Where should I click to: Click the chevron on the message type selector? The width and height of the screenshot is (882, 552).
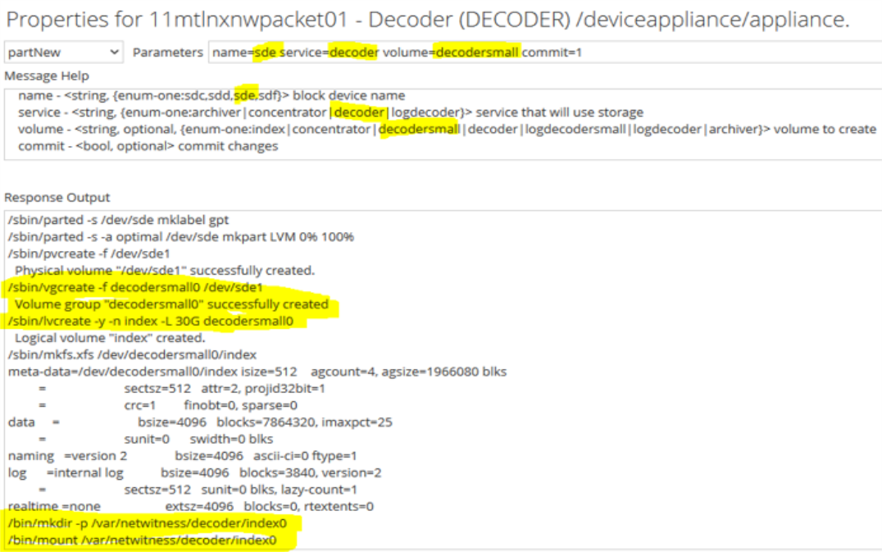(x=115, y=52)
